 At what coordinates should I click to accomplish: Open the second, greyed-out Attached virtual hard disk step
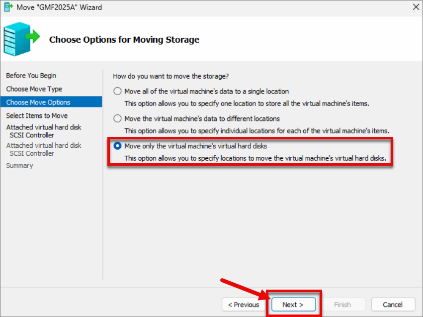point(43,149)
